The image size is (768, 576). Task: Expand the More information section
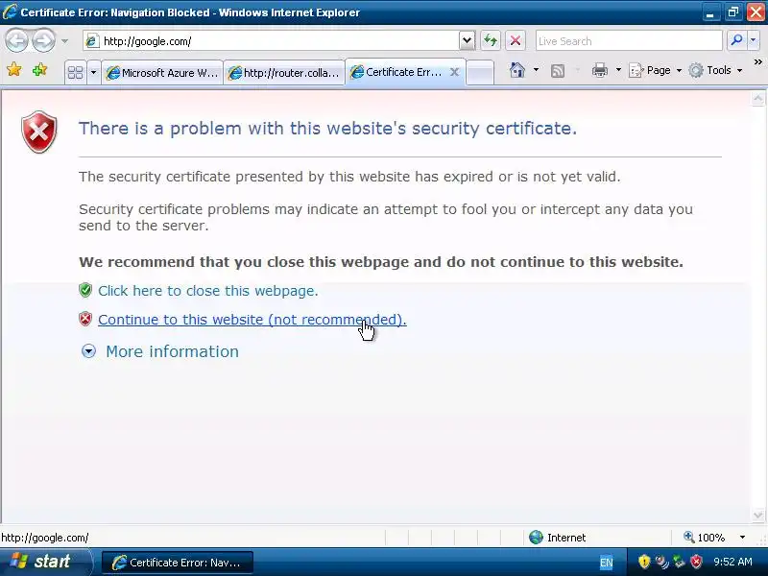(x=88, y=351)
